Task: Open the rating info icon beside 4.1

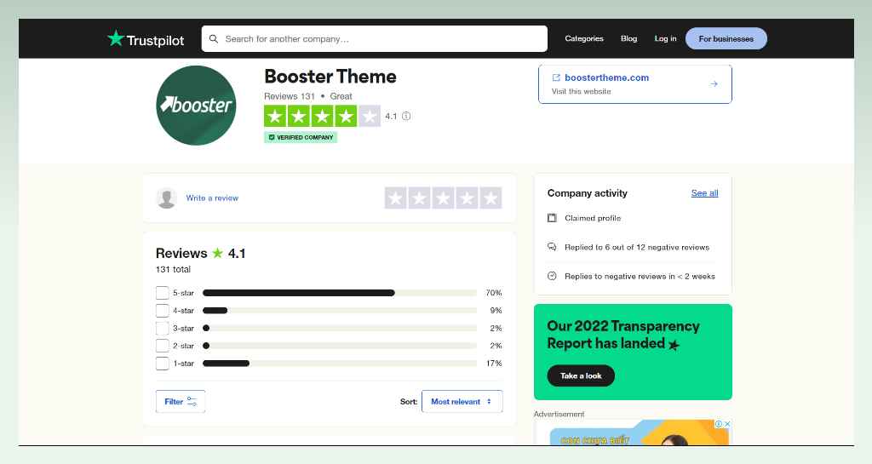Action: 406,116
